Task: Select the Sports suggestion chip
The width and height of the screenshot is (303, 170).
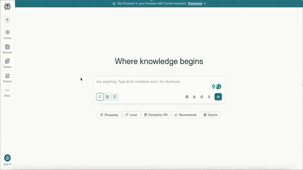Action: [x=211, y=115]
